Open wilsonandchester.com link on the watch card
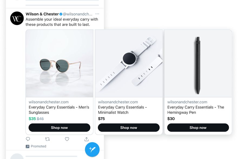Viewport: 238px width, 159px height. point(118,102)
